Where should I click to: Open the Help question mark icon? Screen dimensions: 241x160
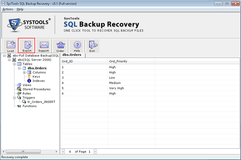click(x=77, y=46)
